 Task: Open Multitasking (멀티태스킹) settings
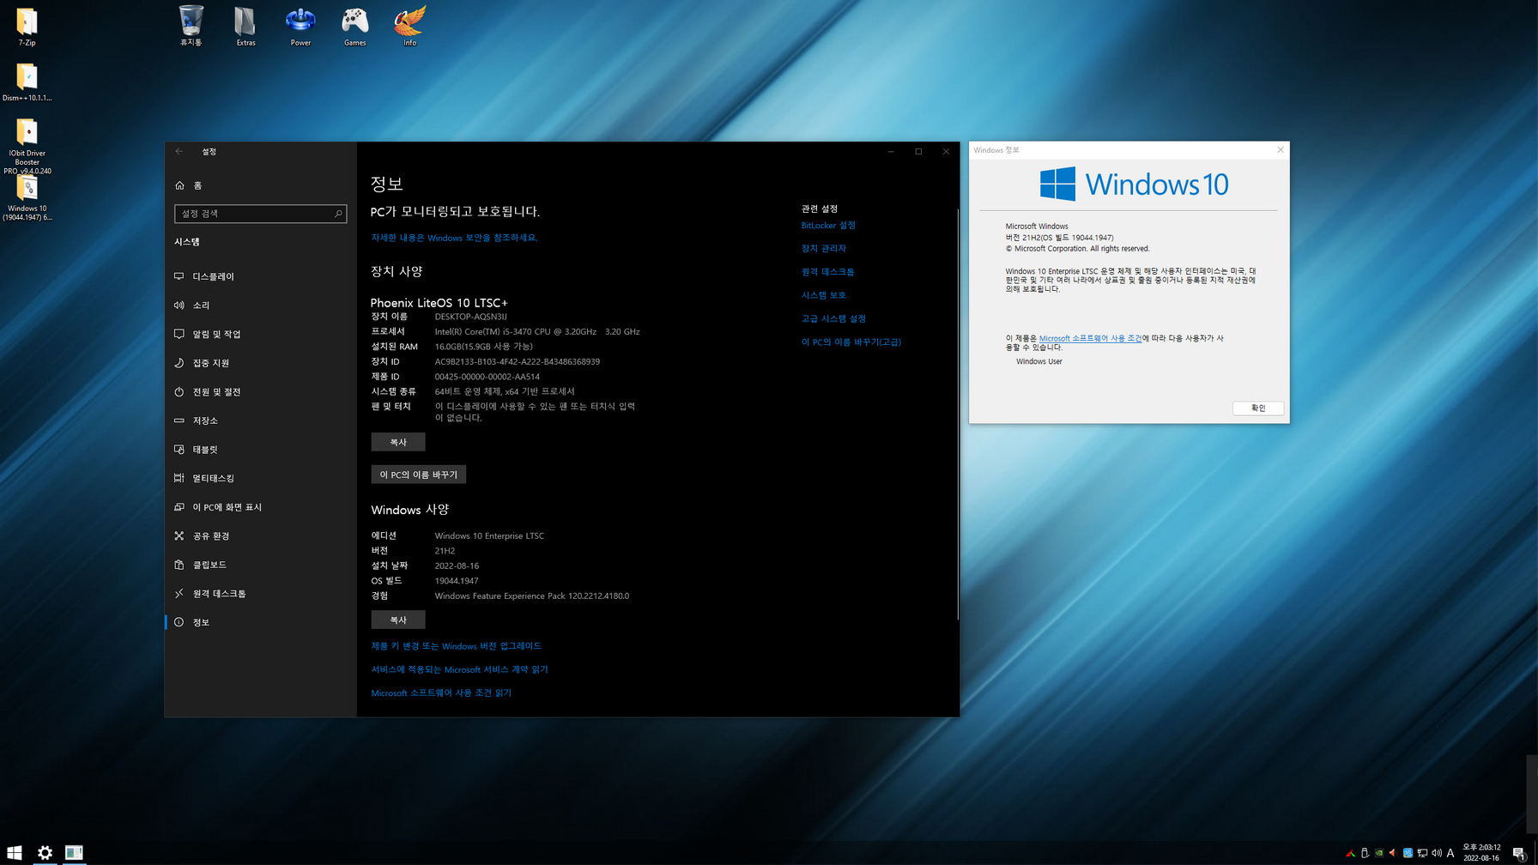click(x=260, y=478)
